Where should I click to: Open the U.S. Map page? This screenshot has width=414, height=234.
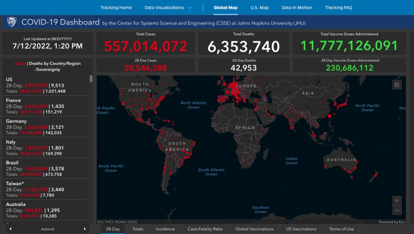259,8
